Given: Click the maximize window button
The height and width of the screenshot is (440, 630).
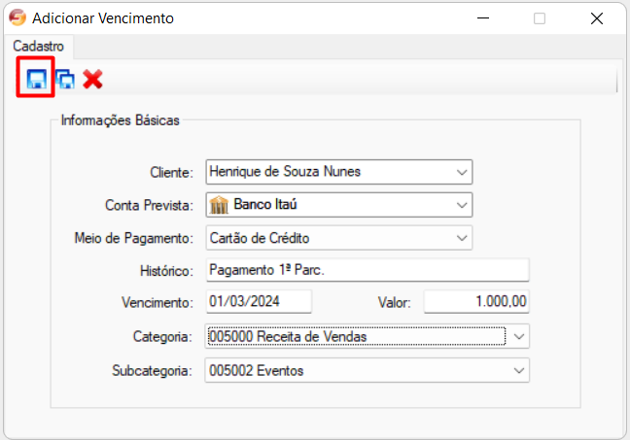Looking at the screenshot, I should [x=540, y=17].
